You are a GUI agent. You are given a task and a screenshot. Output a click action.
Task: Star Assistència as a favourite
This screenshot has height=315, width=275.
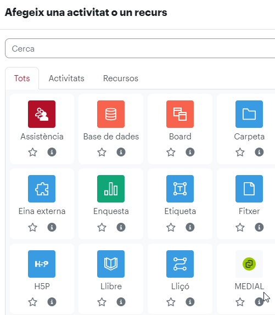click(x=32, y=152)
